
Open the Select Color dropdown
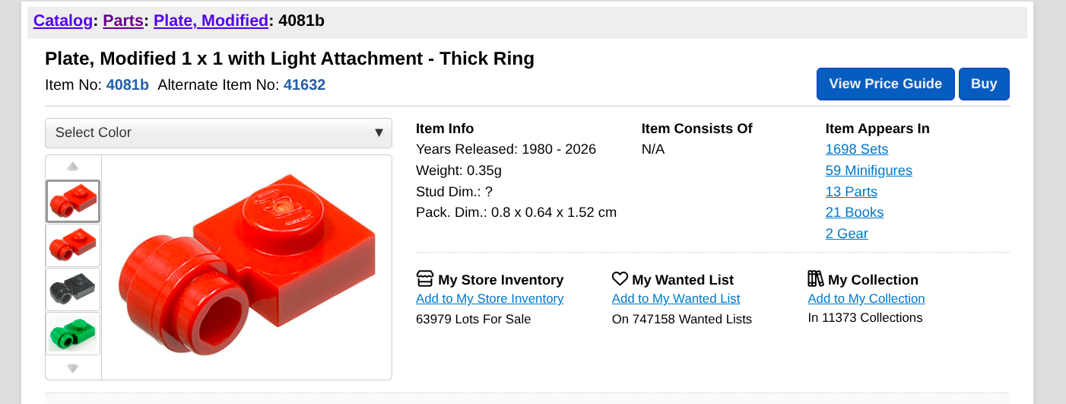(x=218, y=132)
